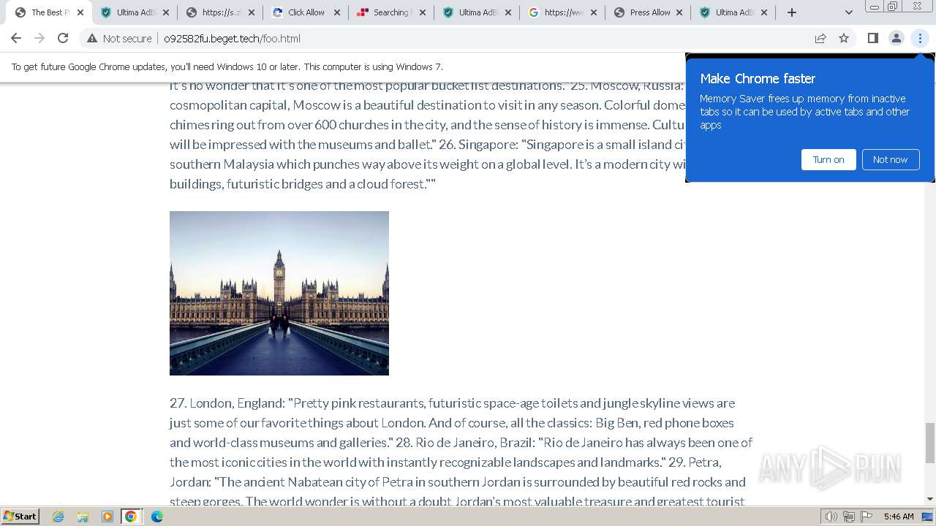The width and height of the screenshot is (936, 526).
Task: Bookmark this tab with the star
Action: [x=844, y=39]
